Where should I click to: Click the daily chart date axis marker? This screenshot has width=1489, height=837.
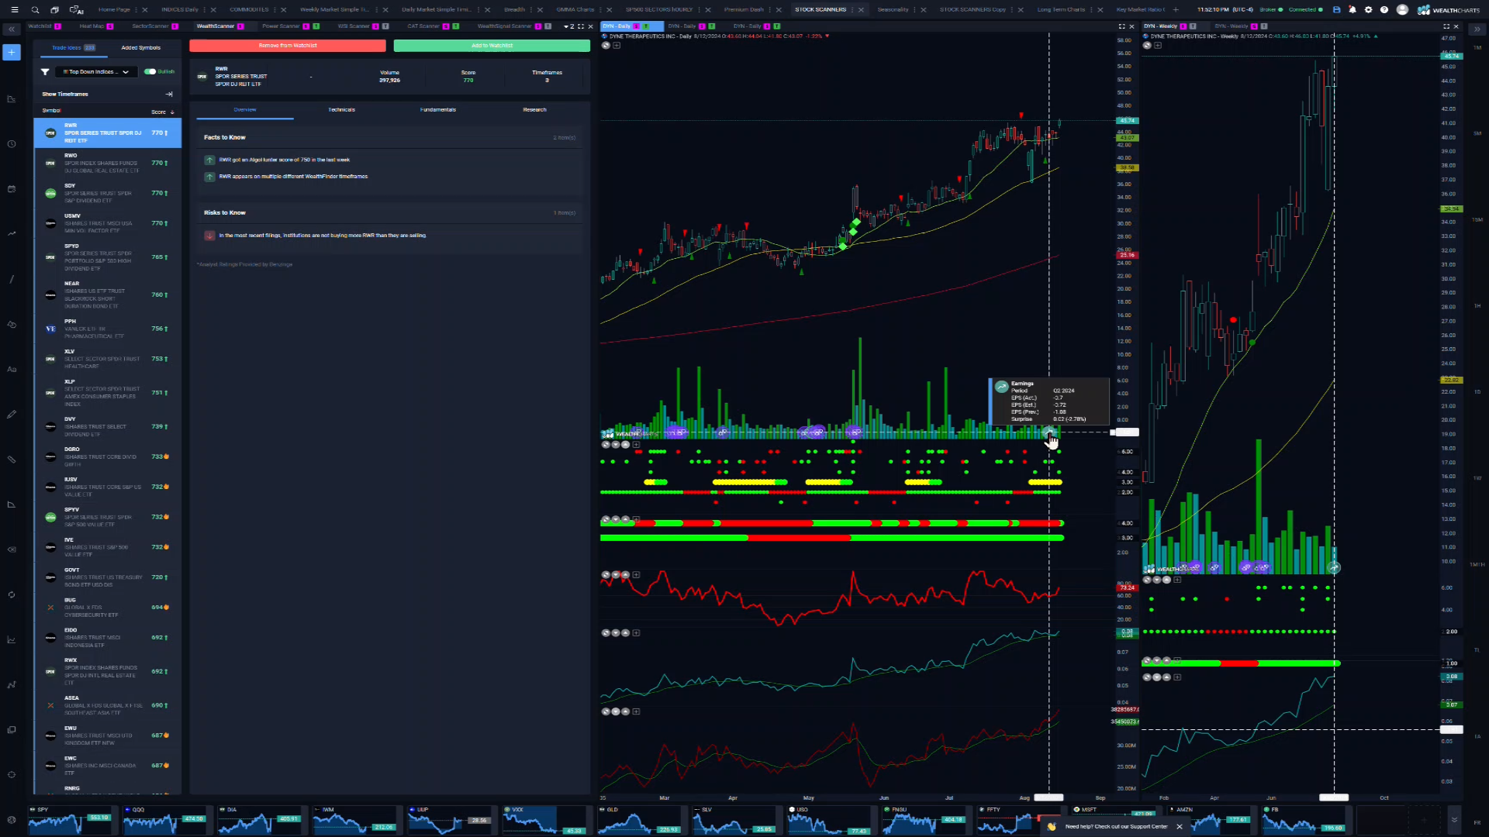pos(1049,797)
